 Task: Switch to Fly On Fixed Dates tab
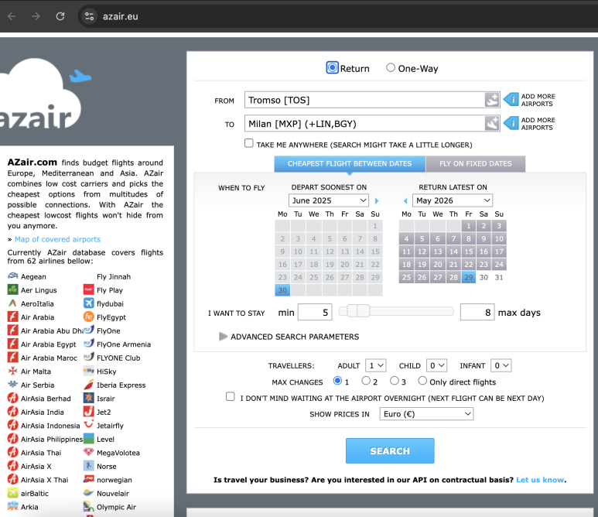click(x=476, y=163)
